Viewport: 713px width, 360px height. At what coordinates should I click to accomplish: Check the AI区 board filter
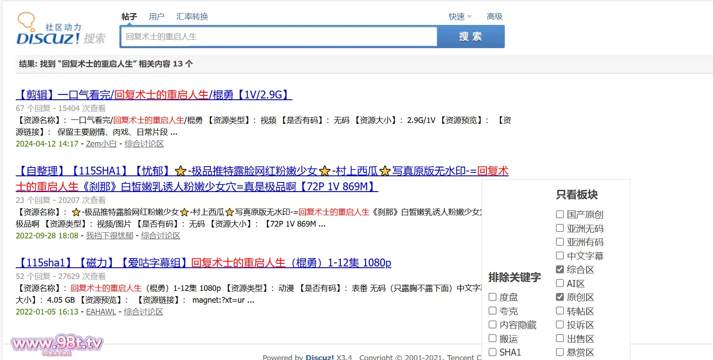(560, 283)
